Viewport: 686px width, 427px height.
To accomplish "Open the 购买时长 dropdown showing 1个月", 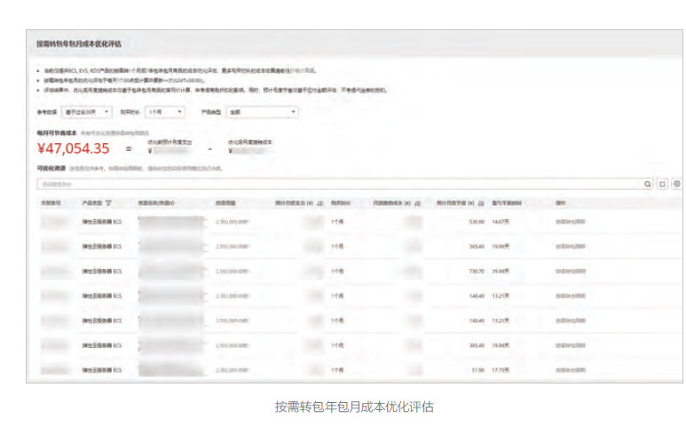I will pos(165,112).
